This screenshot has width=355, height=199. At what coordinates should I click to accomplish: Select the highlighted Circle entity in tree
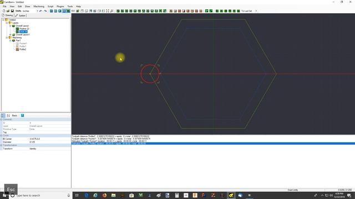23,32
